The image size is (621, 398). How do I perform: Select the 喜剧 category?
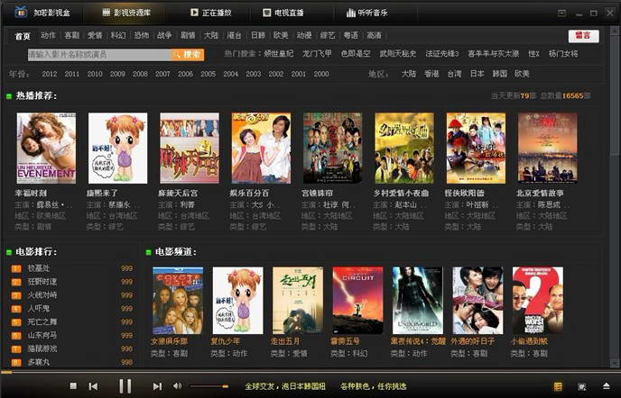[71, 35]
